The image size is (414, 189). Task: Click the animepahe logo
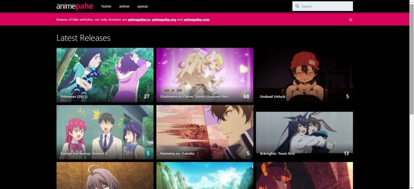pos(75,6)
